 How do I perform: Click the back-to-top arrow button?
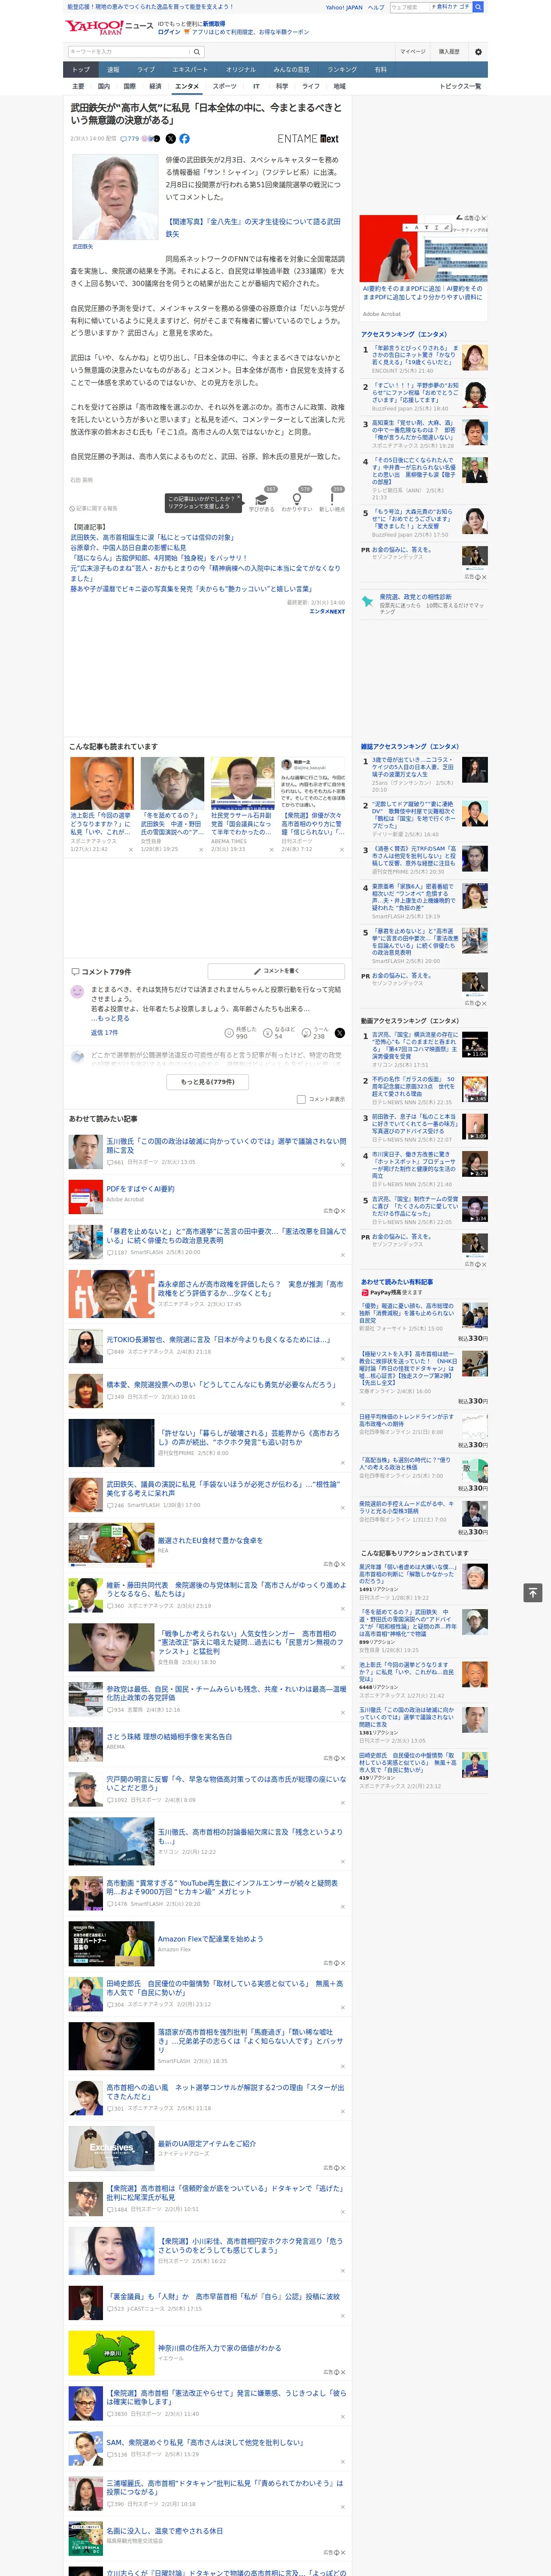point(533,1592)
